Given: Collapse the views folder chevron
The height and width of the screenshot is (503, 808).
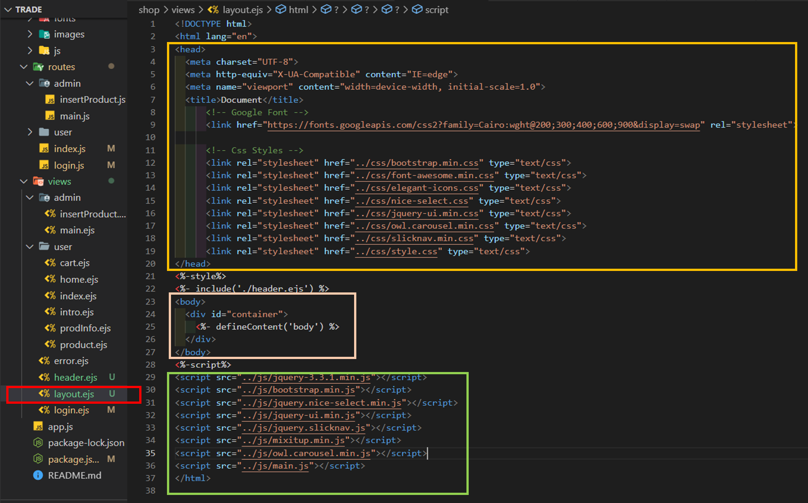Looking at the screenshot, I should pos(24,181).
